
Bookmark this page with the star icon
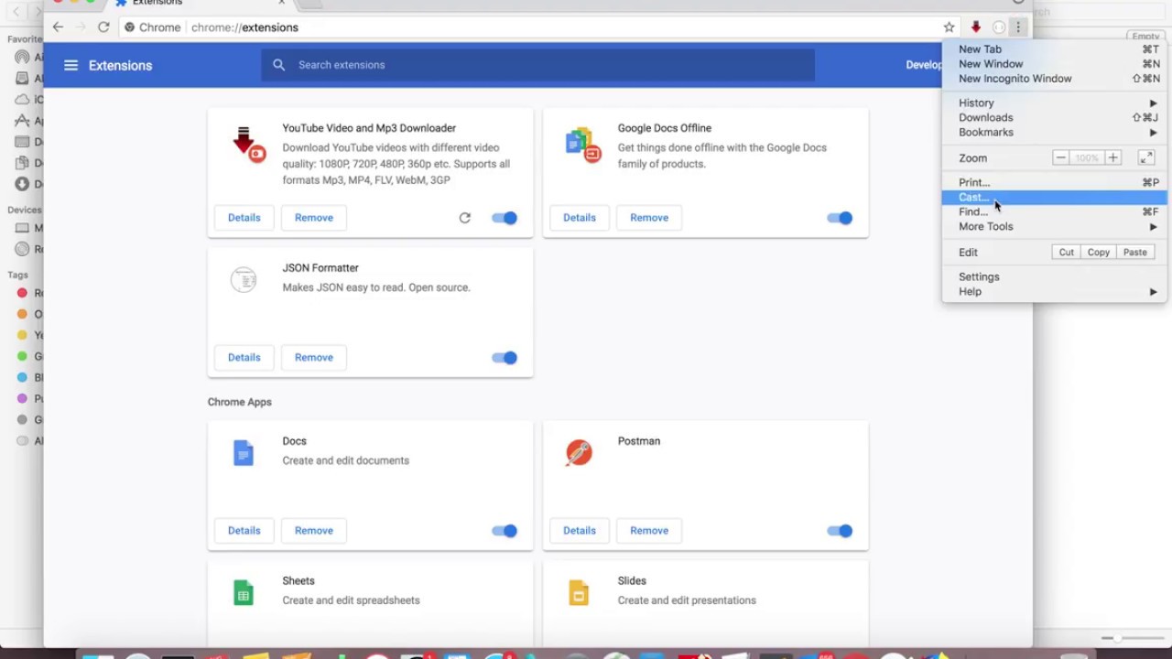coord(950,27)
